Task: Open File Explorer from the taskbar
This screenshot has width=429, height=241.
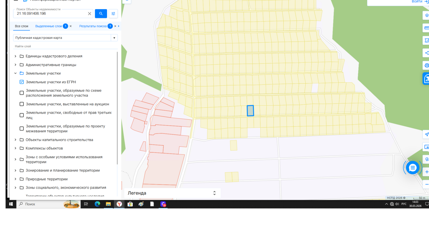Action: [x=108, y=204]
